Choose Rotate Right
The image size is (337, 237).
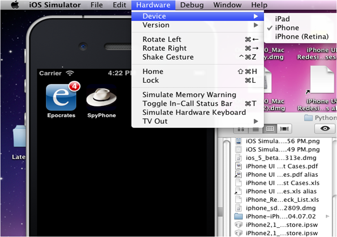point(197,48)
